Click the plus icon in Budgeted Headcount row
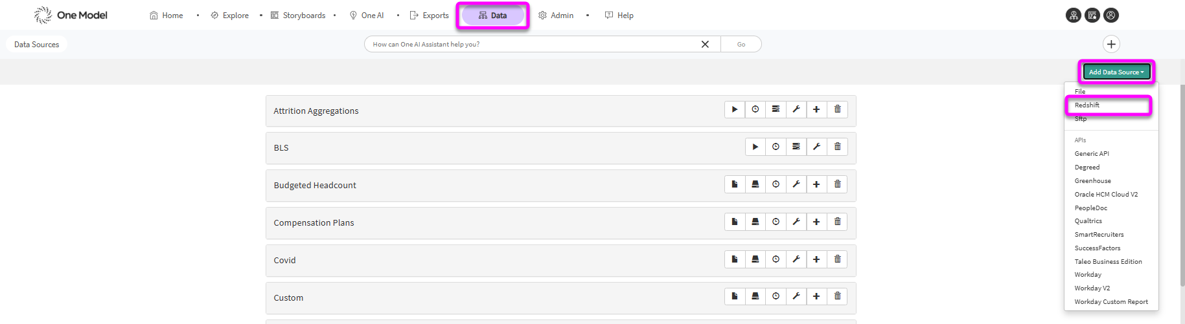 (x=816, y=184)
